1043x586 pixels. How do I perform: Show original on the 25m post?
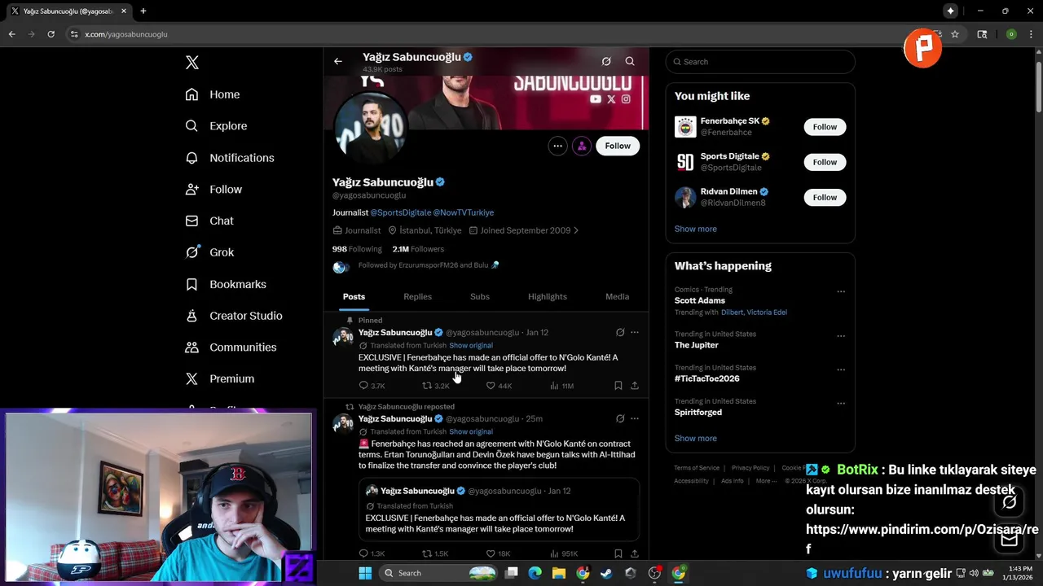pos(471,431)
